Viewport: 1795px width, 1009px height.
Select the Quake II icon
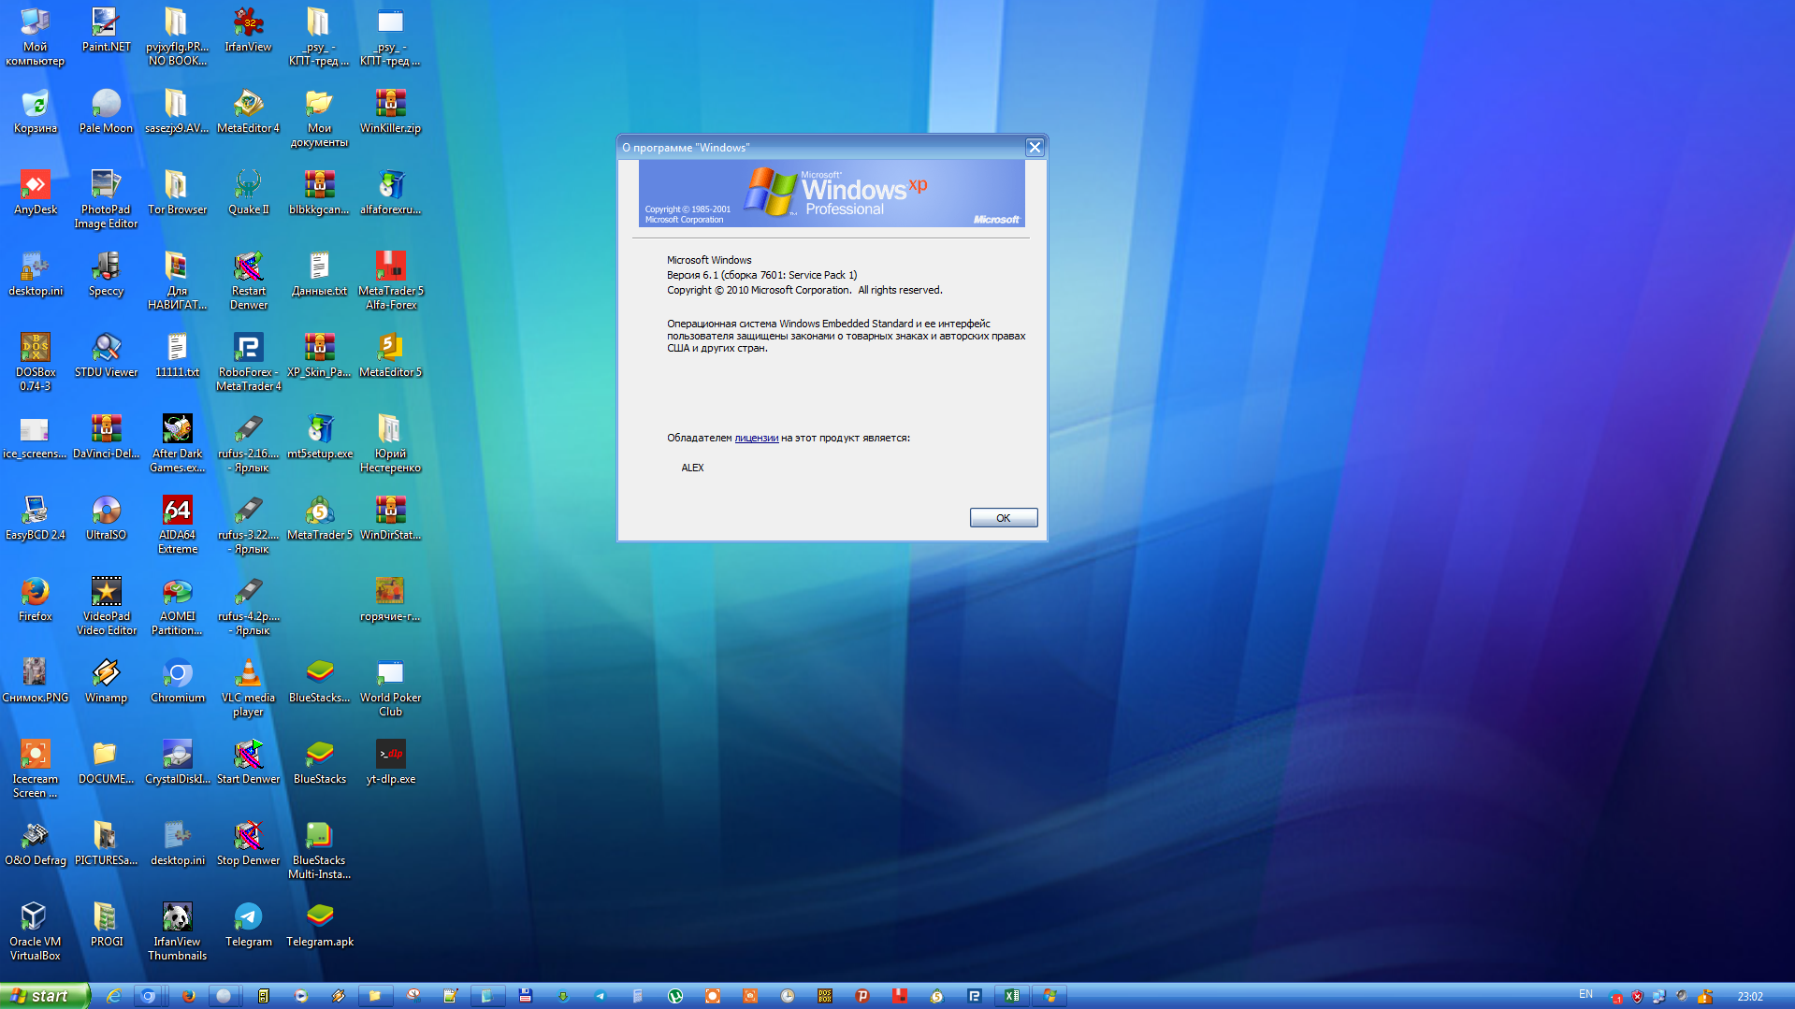coord(248,194)
